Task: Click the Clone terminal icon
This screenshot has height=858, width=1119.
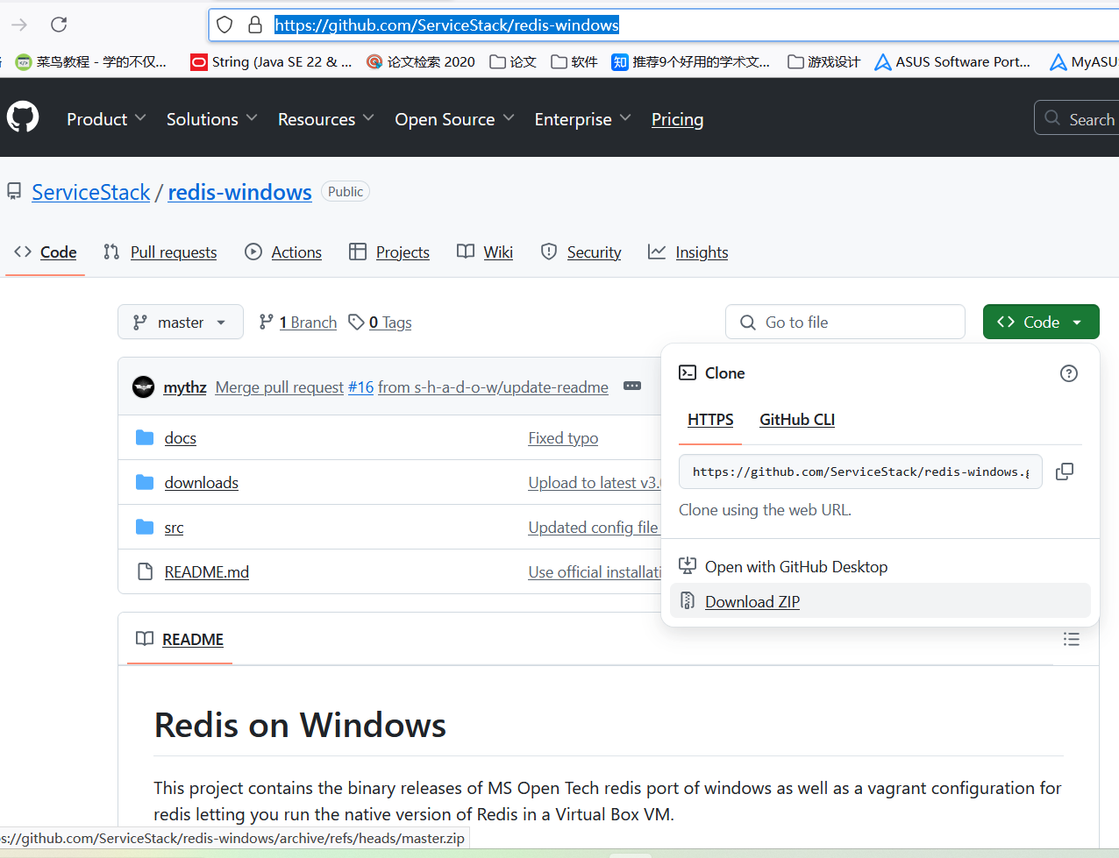Action: 688,372
